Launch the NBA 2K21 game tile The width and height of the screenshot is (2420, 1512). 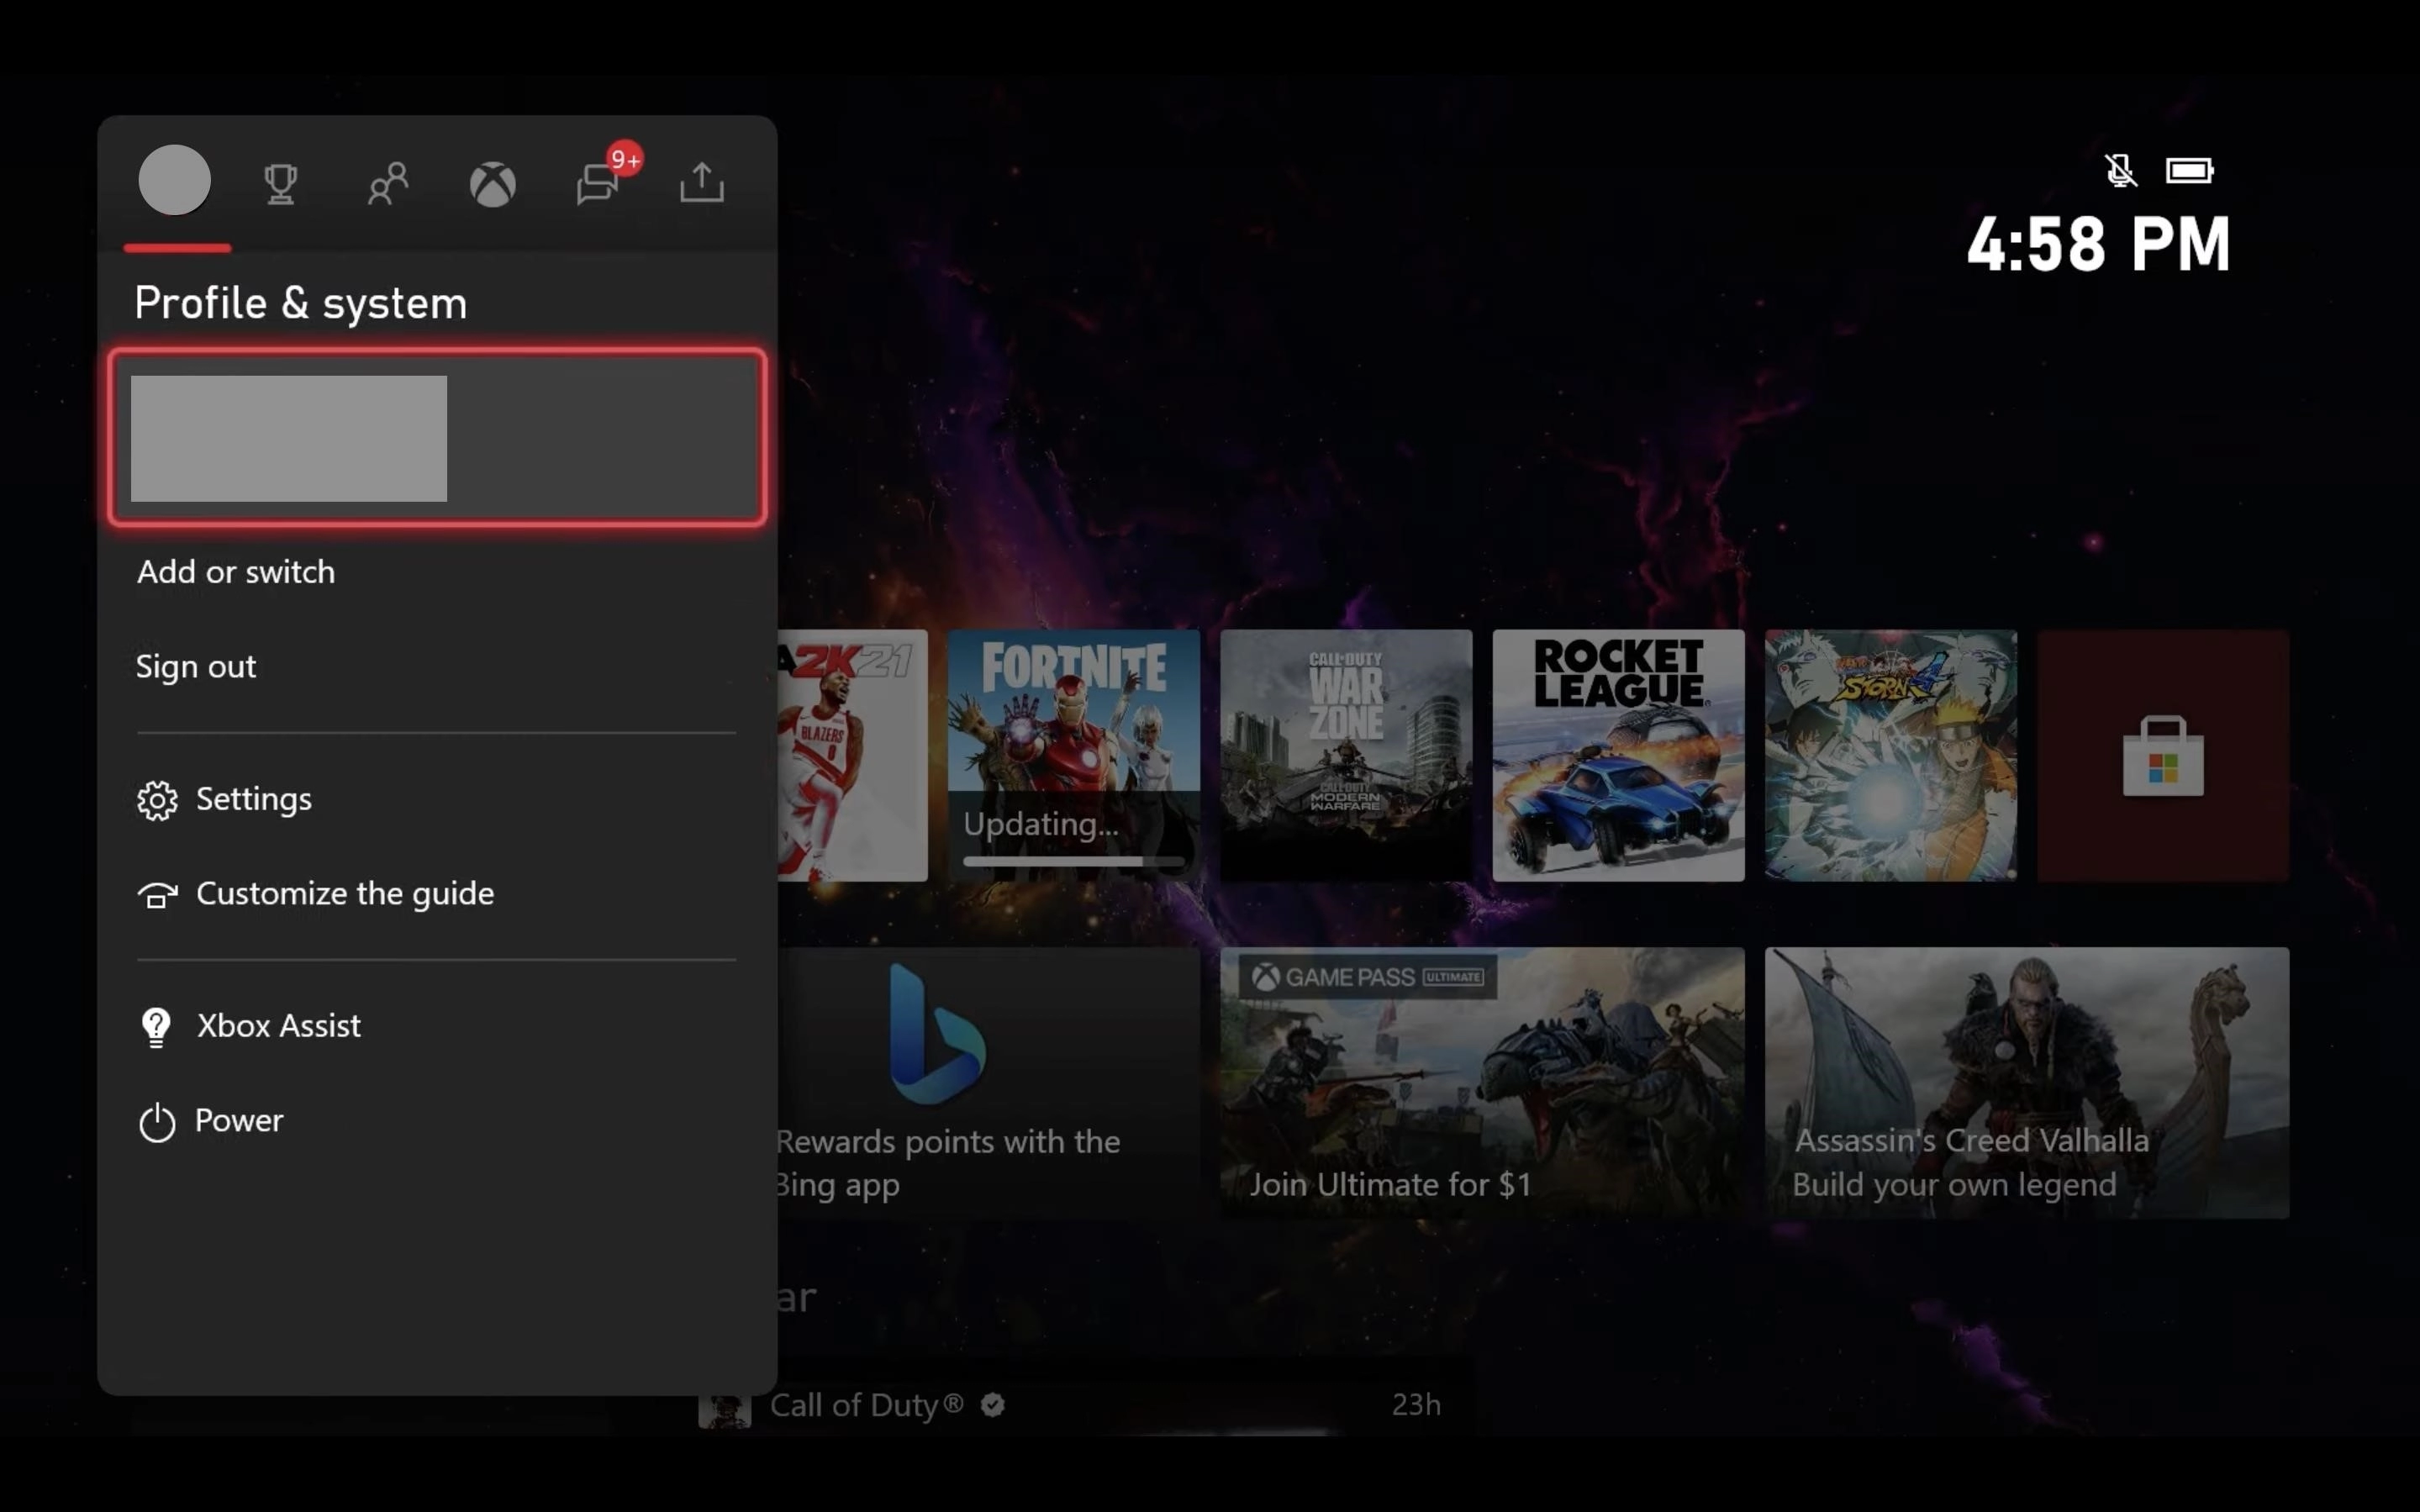(853, 756)
